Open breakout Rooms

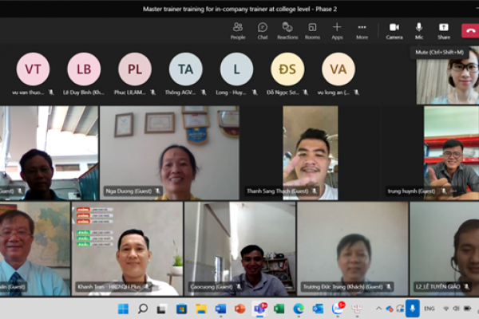[x=312, y=30]
